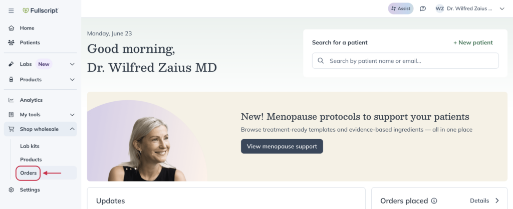
Task: Click the + New patient link
Action: point(473,42)
